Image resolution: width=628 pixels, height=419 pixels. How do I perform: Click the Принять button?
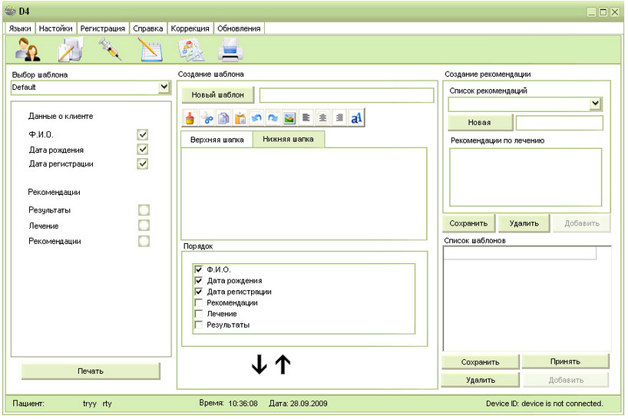(565, 361)
